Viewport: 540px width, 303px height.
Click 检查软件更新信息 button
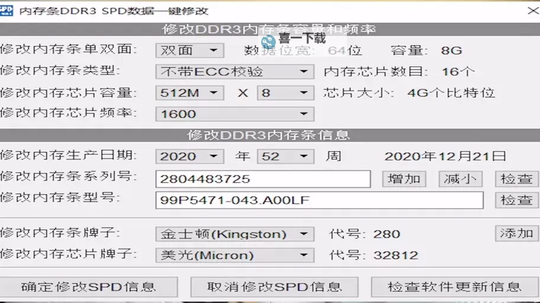pos(455,287)
